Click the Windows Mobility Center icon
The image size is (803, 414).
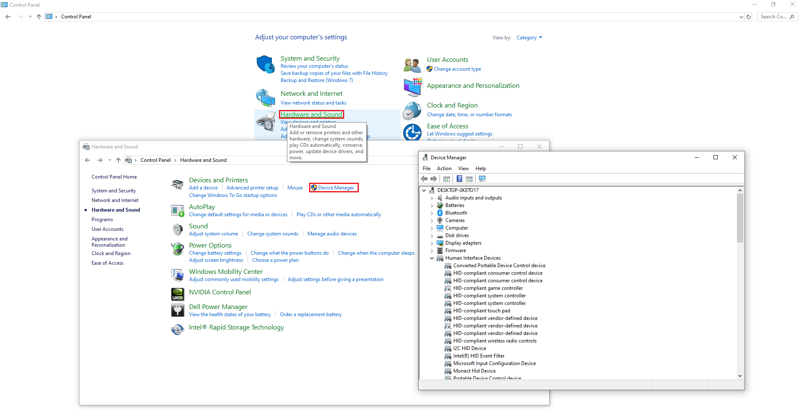pos(178,275)
